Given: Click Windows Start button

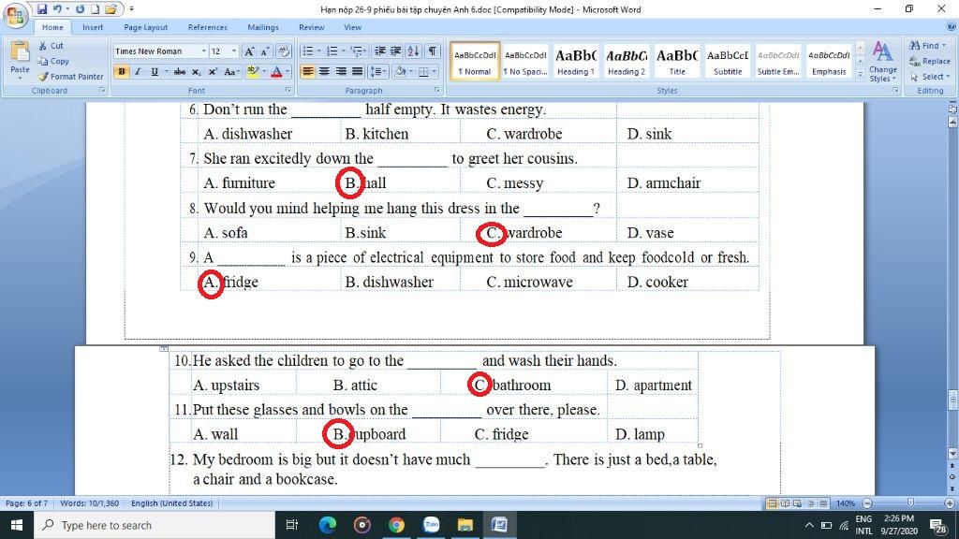Looking at the screenshot, I should pos(17,525).
